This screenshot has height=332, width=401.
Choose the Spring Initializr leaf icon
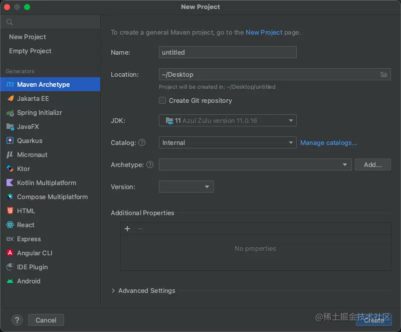(10, 113)
